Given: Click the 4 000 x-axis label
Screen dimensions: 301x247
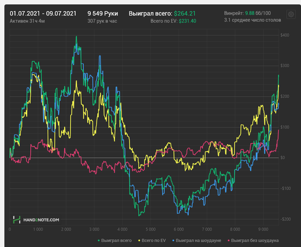Looking at the screenshot, I should tap(123, 229).
